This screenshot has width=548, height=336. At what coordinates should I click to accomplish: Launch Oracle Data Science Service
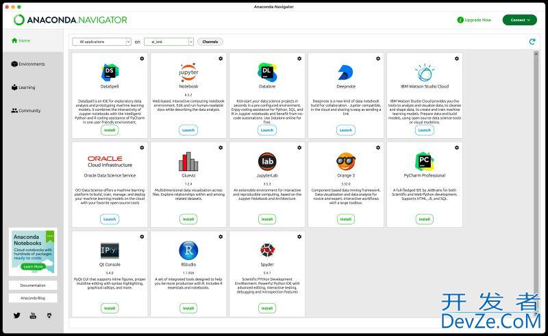[110, 219]
